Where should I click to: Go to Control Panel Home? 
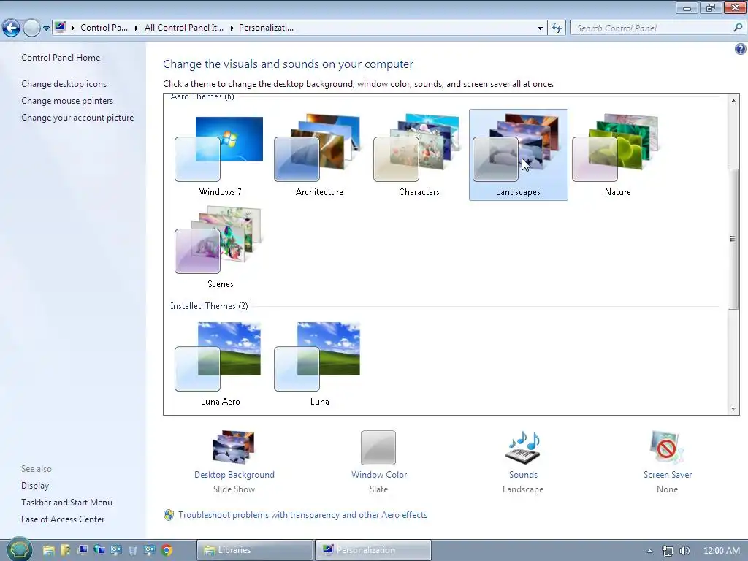(x=61, y=58)
